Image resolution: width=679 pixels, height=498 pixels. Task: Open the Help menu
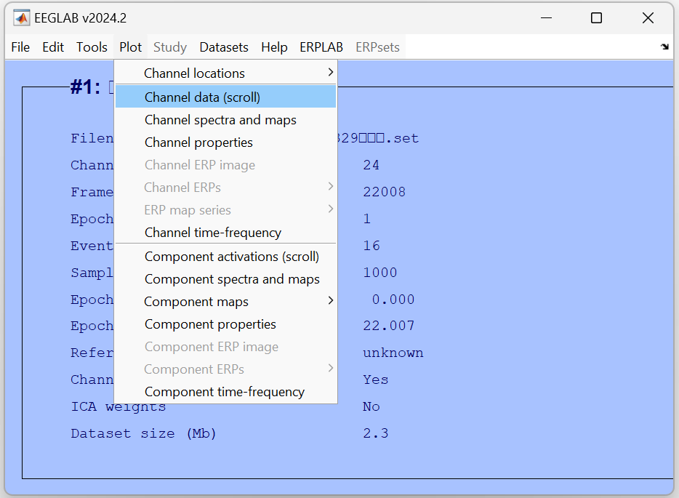[274, 47]
